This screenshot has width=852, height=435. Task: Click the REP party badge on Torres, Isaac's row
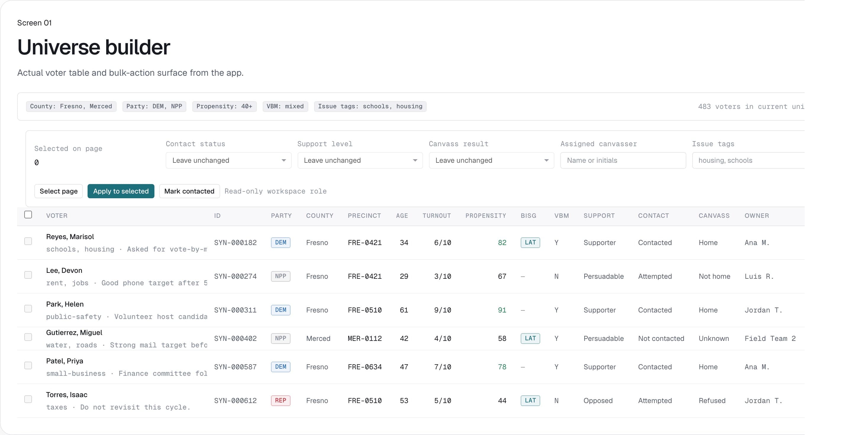click(x=280, y=400)
